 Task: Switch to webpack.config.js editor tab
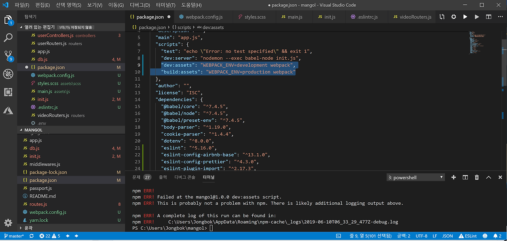(204, 17)
